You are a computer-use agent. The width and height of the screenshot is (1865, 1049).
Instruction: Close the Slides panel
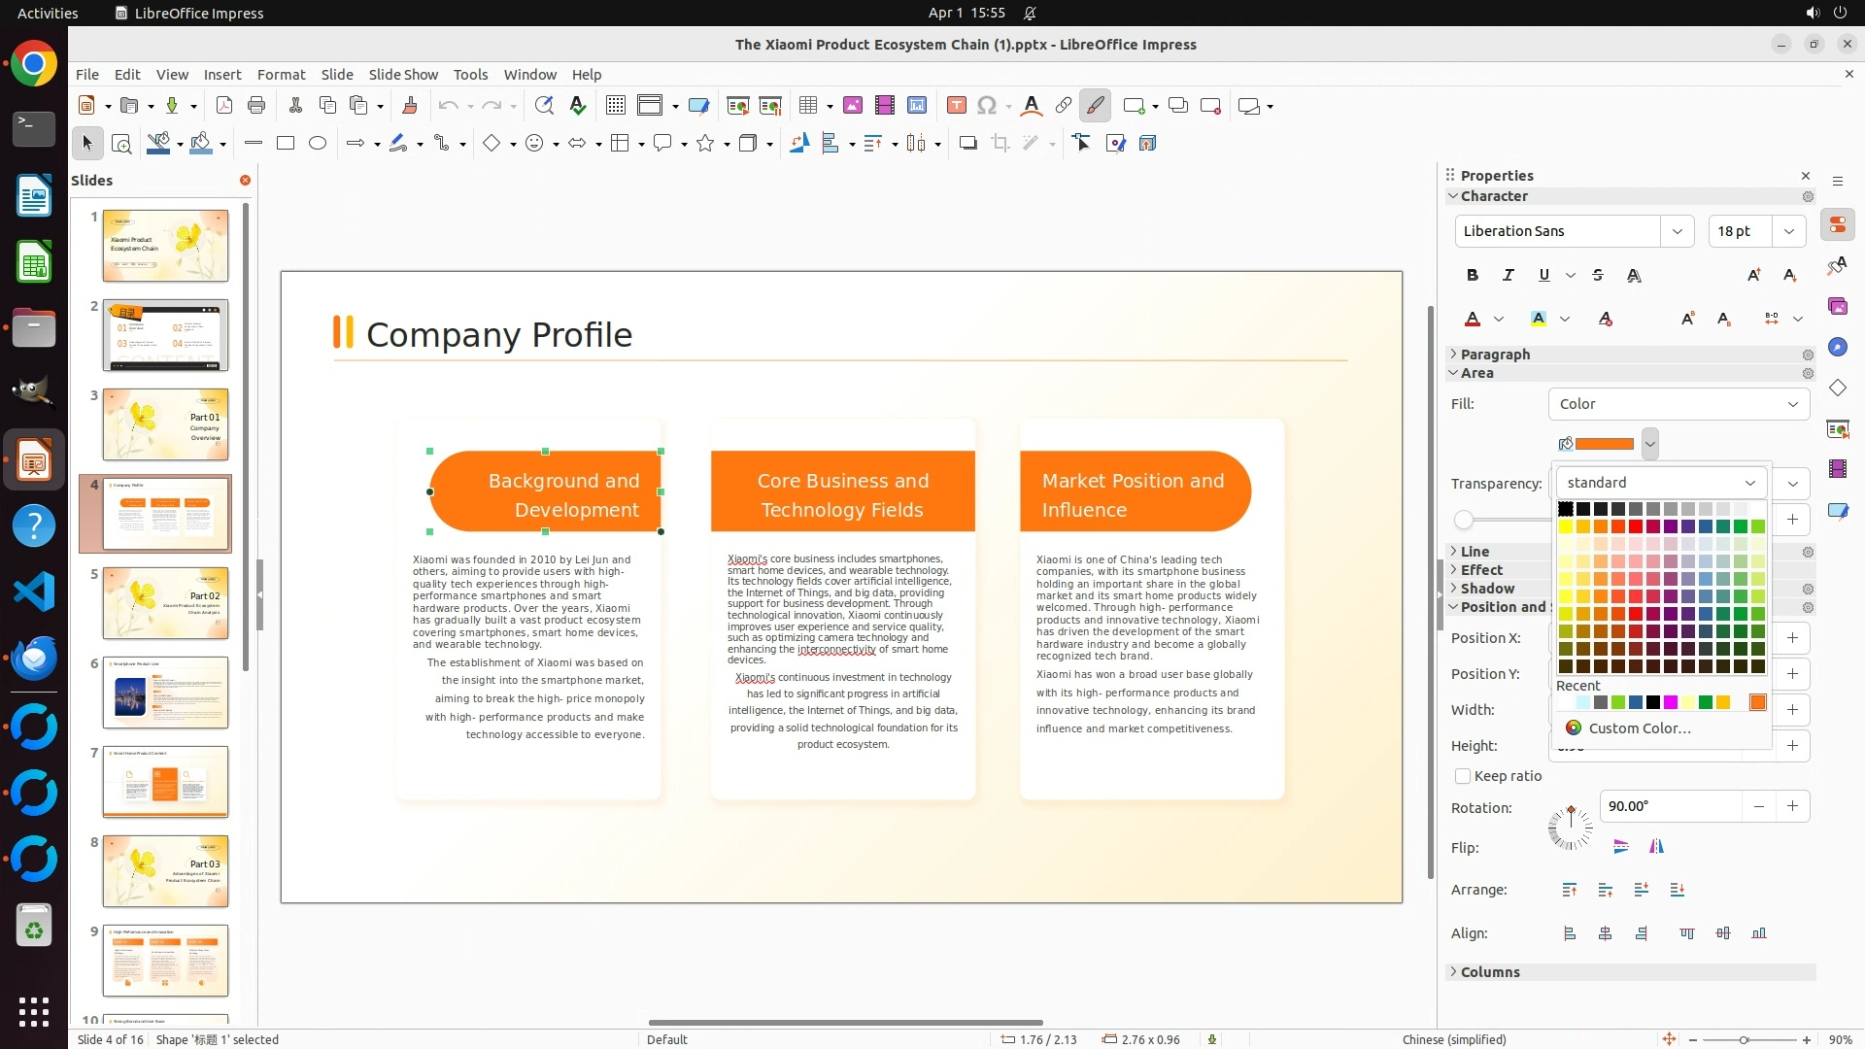coord(245,181)
